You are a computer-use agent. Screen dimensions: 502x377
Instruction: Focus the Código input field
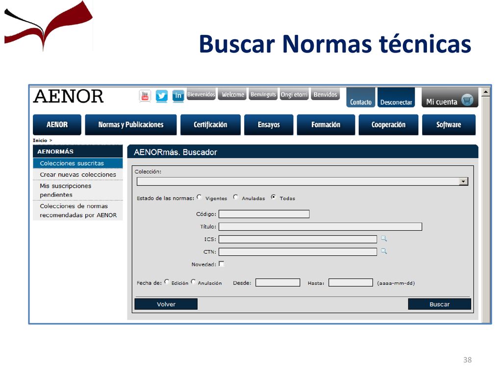click(264, 214)
